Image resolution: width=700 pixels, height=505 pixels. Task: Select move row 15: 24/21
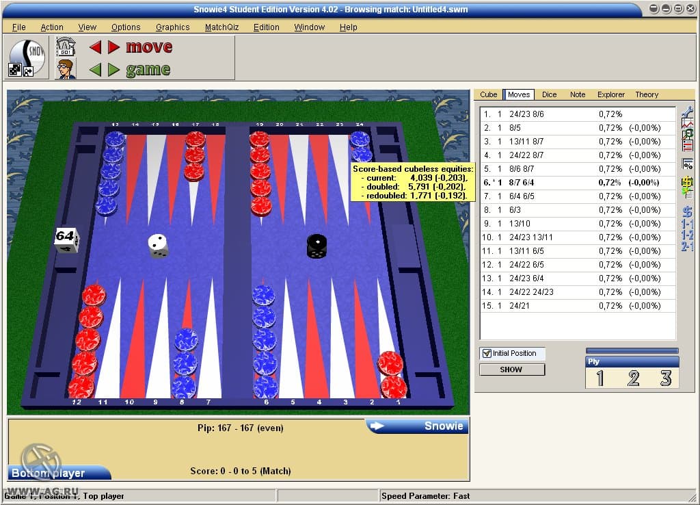click(x=578, y=306)
